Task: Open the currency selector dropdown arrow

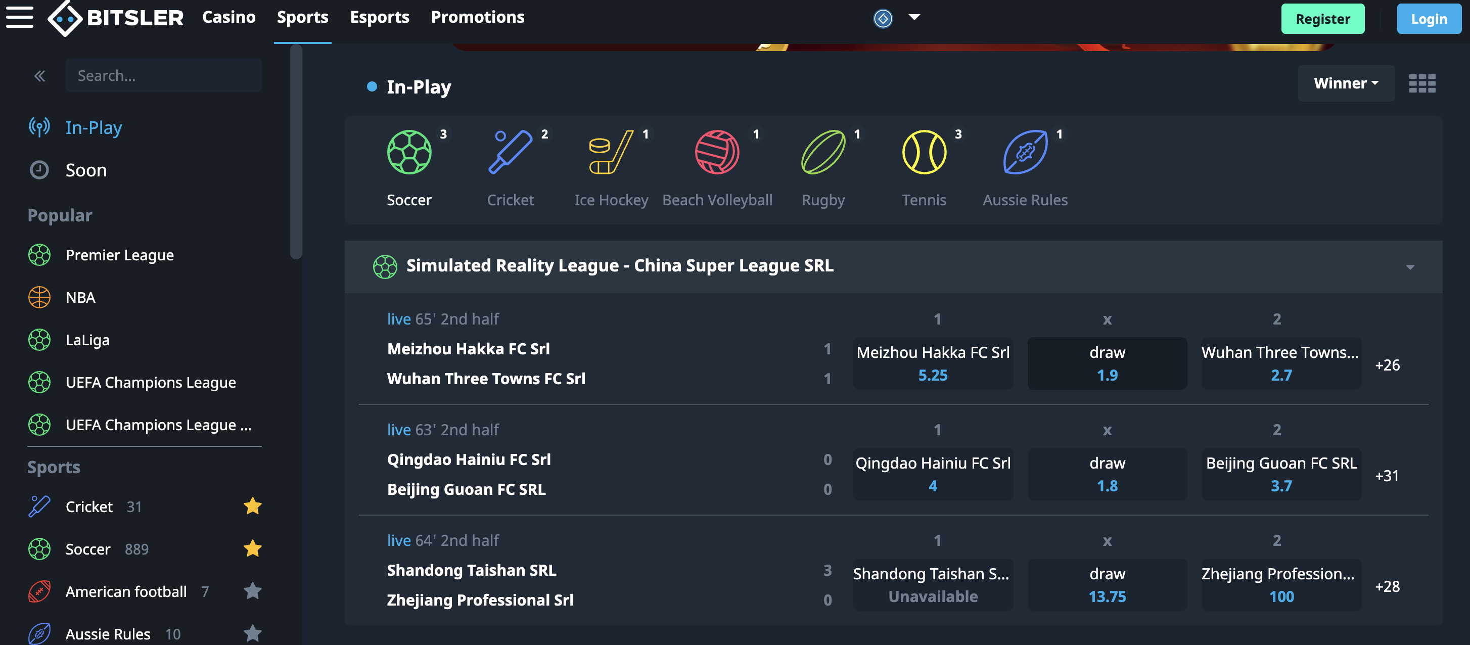Action: tap(914, 17)
